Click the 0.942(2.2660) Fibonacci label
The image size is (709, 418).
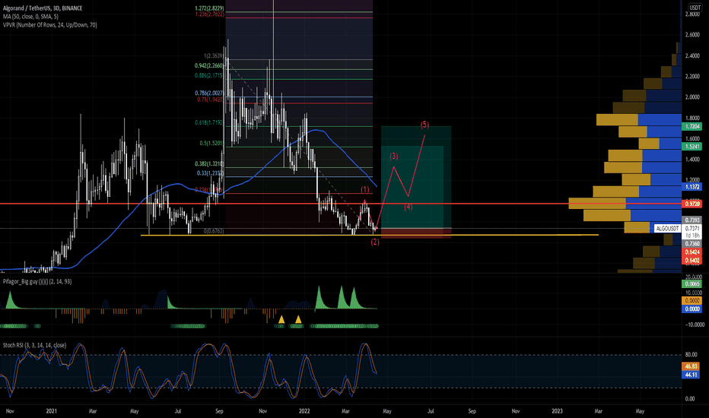[x=209, y=65]
